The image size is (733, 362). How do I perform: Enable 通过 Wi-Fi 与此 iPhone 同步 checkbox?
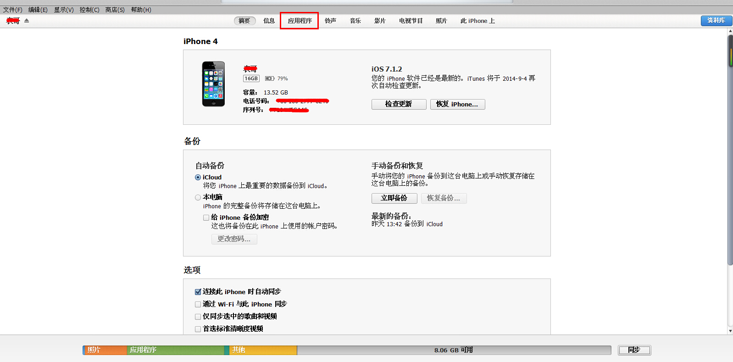tap(198, 304)
